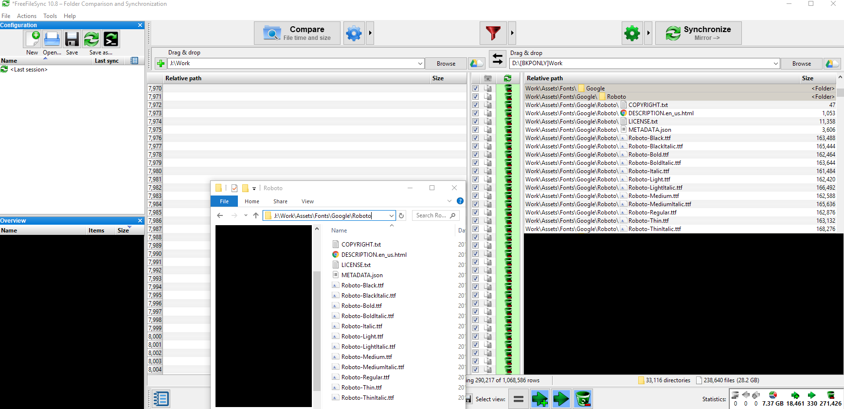
Task: Open the sync variant dropdown arrow
Action: [648, 33]
